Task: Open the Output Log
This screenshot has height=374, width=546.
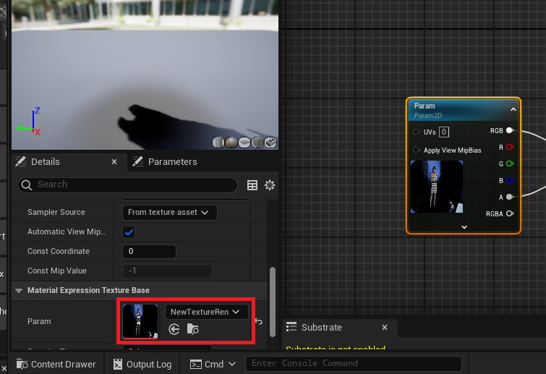Action: 143,364
